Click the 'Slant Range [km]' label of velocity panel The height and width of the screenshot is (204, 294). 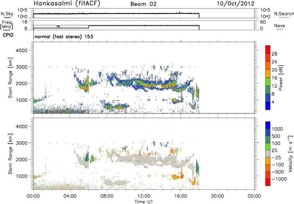pos(10,154)
